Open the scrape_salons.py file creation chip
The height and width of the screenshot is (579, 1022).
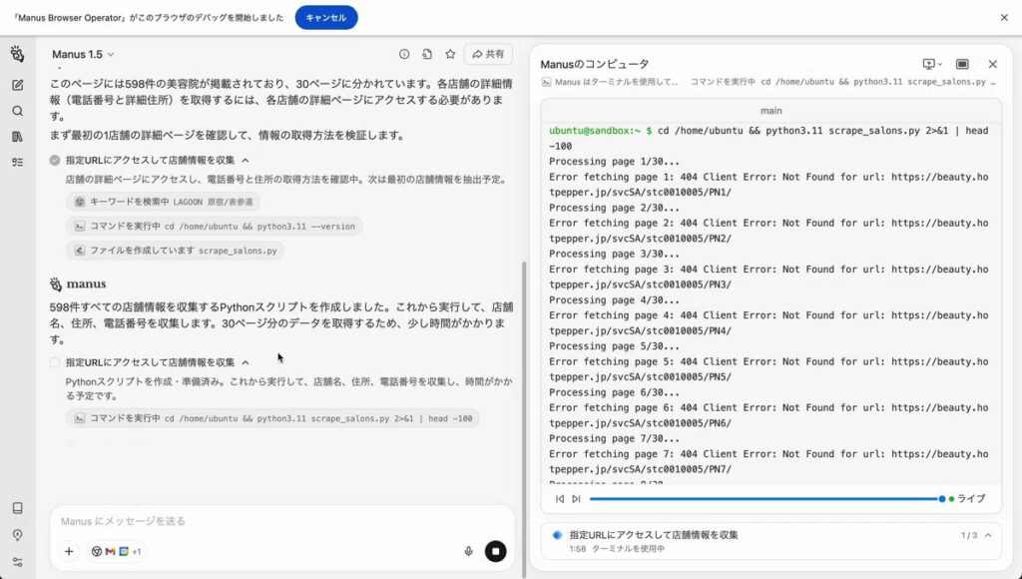(x=175, y=251)
